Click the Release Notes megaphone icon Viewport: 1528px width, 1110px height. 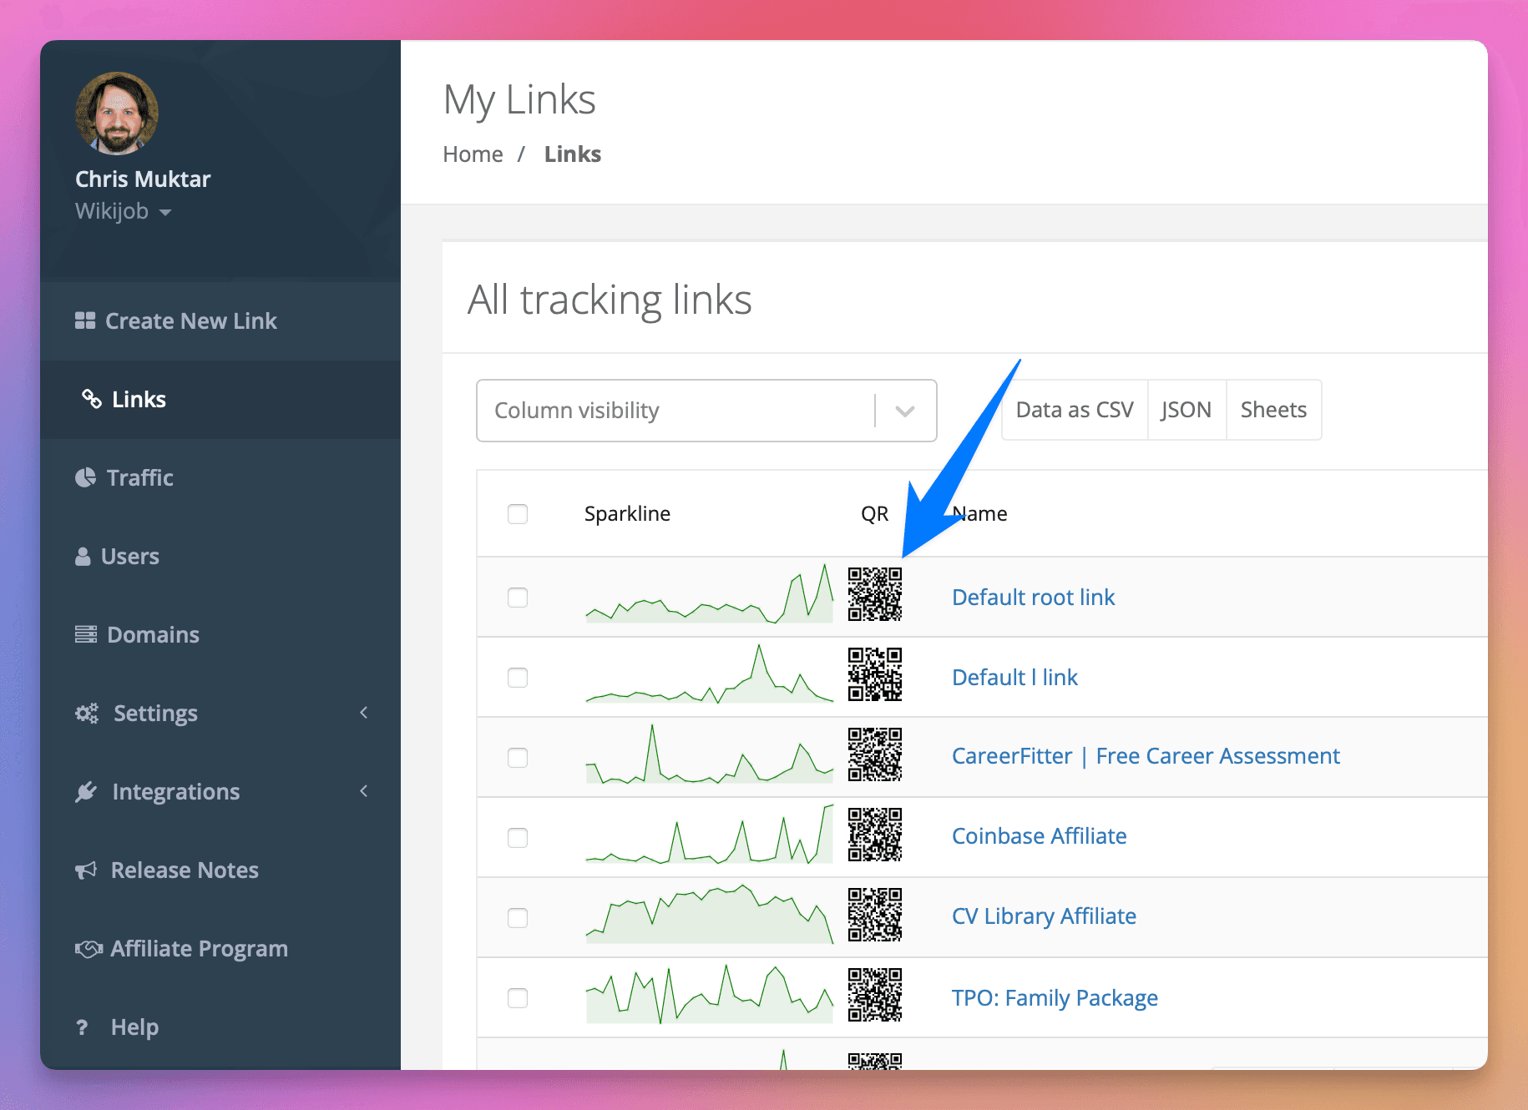coord(84,870)
